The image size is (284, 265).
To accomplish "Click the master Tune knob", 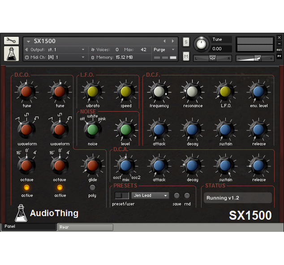I will pyautogui.click(x=202, y=44).
